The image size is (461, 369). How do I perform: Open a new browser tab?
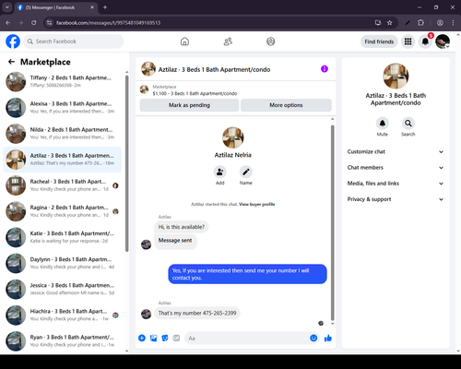point(105,7)
